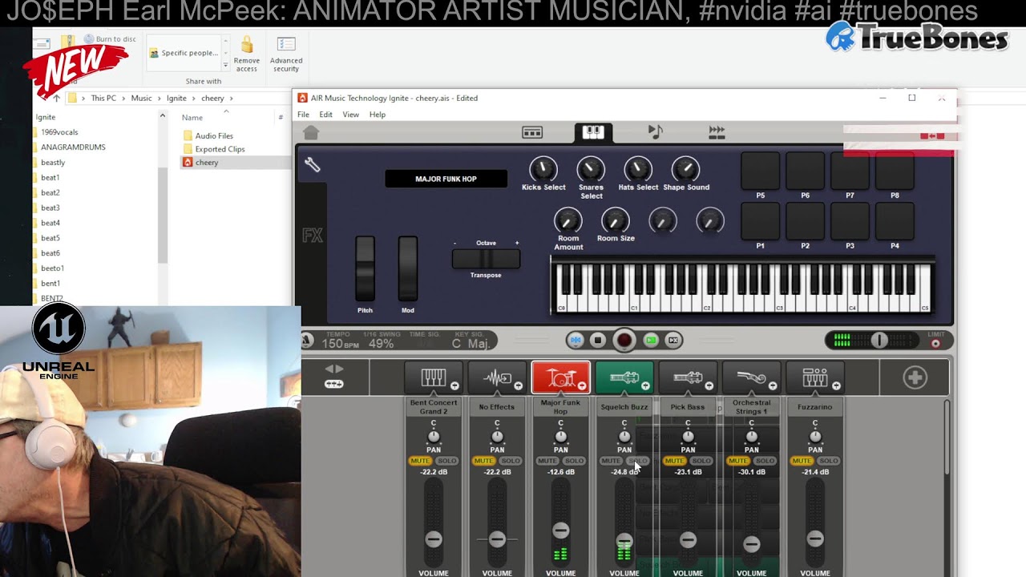Click the Major Funk Hop volume fader
Screen dimensions: 1026x577
560,530
